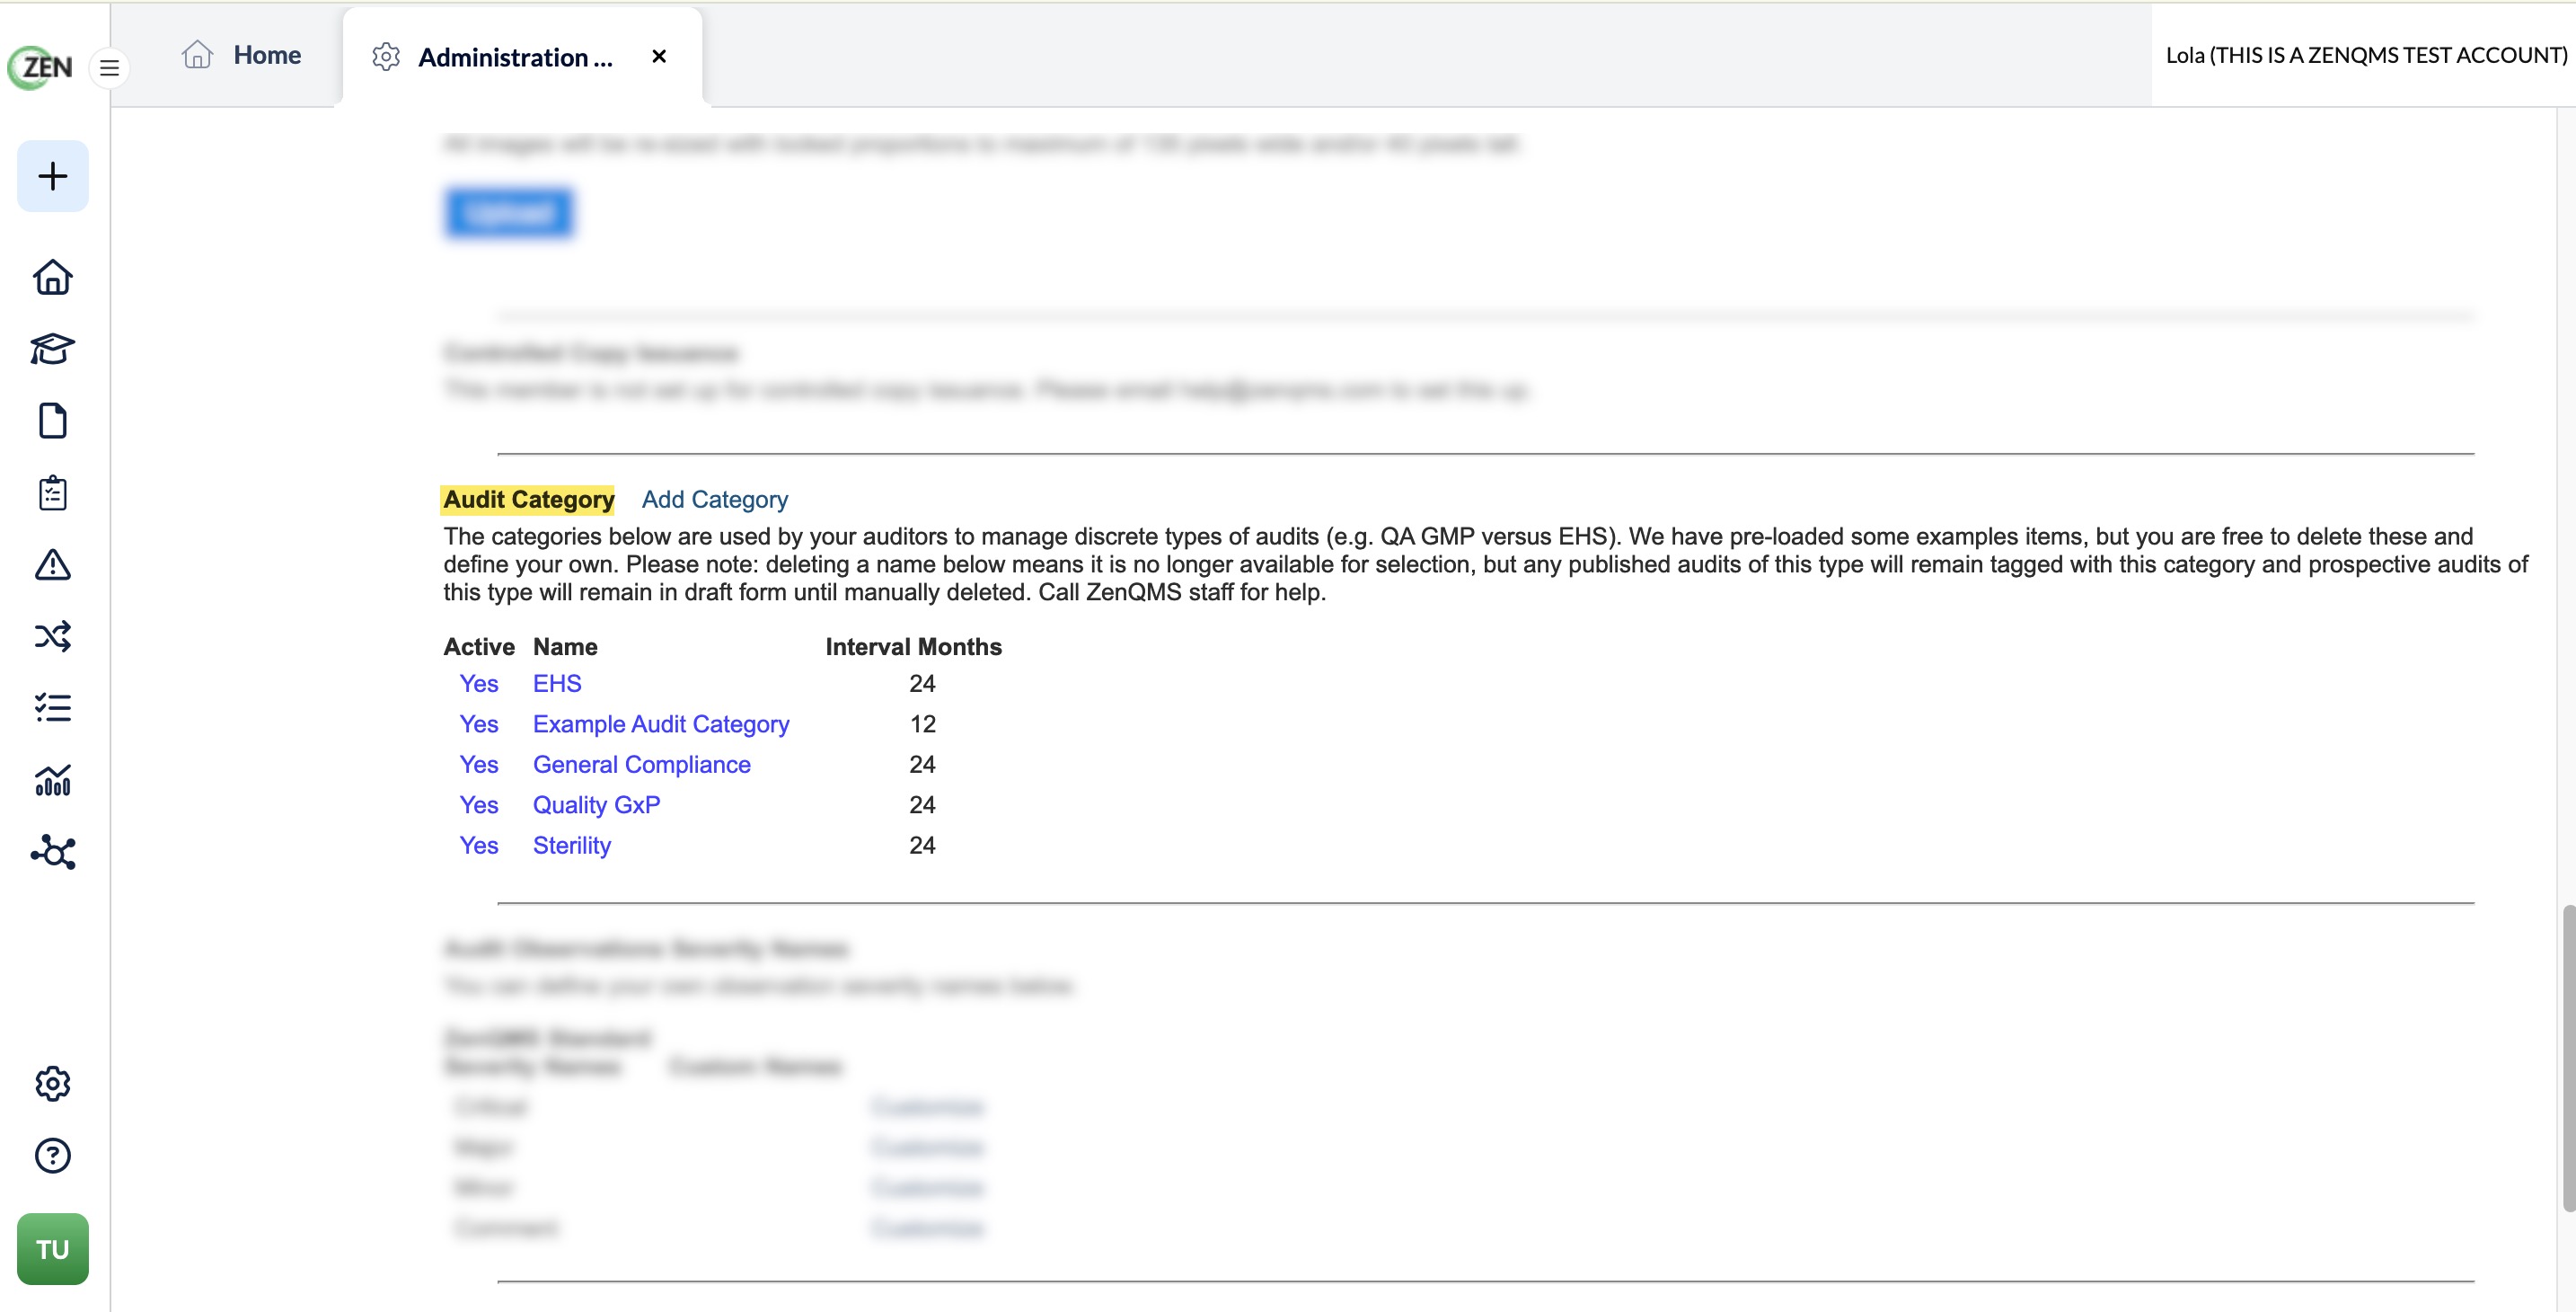The width and height of the screenshot is (2576, 1312).
Task: Close the Administration tab
Action: click(659, 57)
